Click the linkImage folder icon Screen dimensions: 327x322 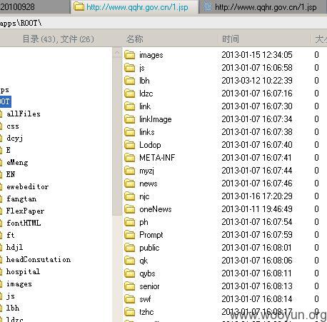pos(130,119)
